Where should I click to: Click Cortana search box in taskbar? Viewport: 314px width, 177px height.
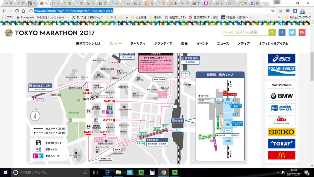[51, 172]
